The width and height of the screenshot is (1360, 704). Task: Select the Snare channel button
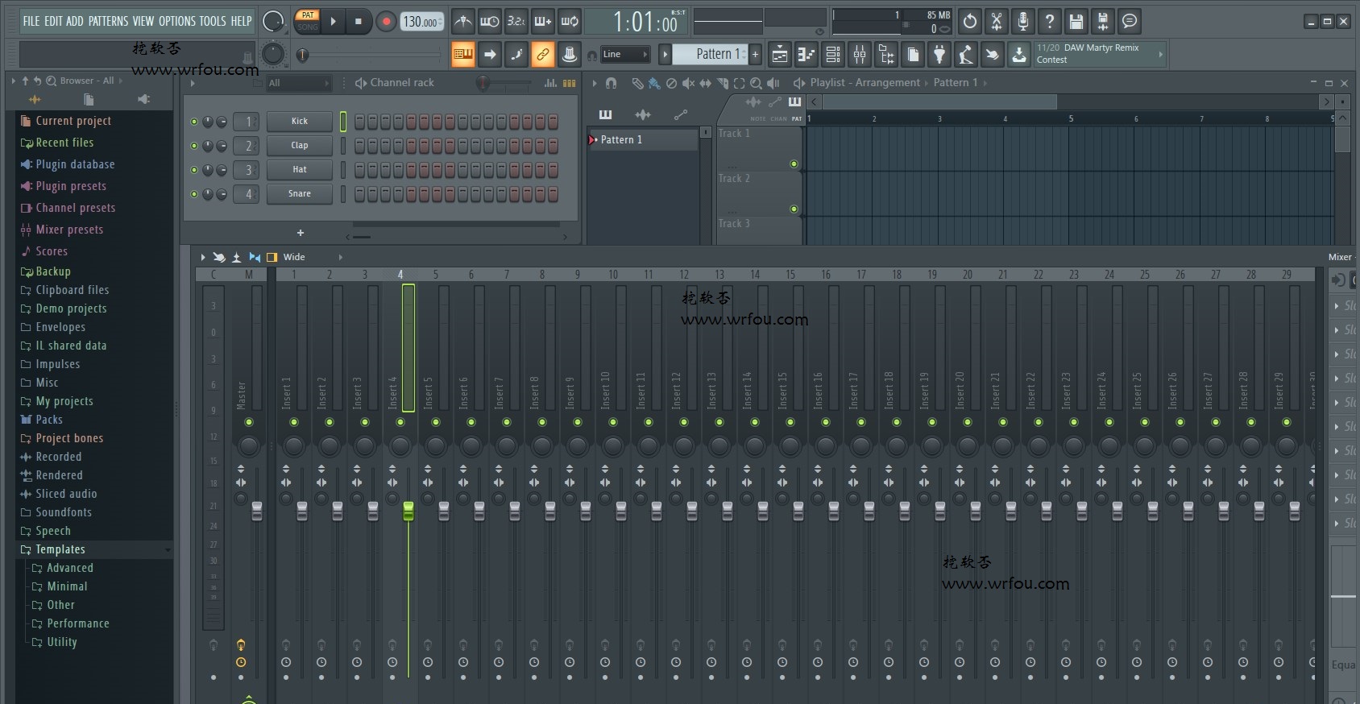pyautogui.click(x=300, y=194)
